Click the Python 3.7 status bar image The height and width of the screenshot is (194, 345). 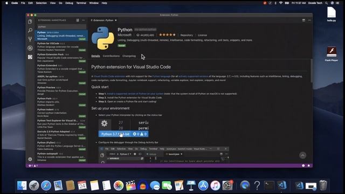(123, 128)
